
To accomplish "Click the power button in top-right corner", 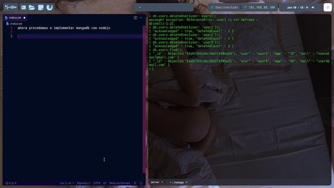I will coord(328,7).
